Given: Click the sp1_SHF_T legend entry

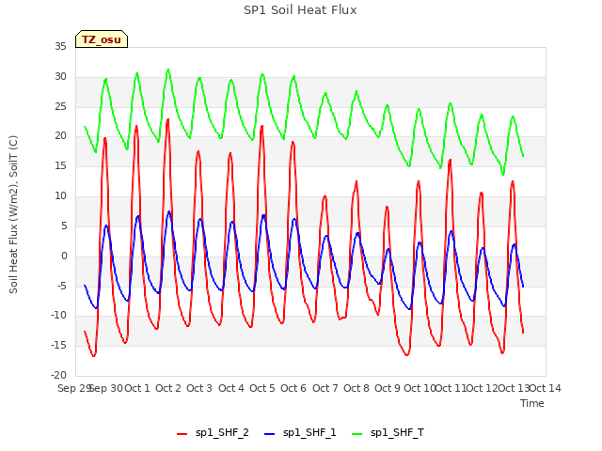Looking at the screenshot, I should click(388, 433).
